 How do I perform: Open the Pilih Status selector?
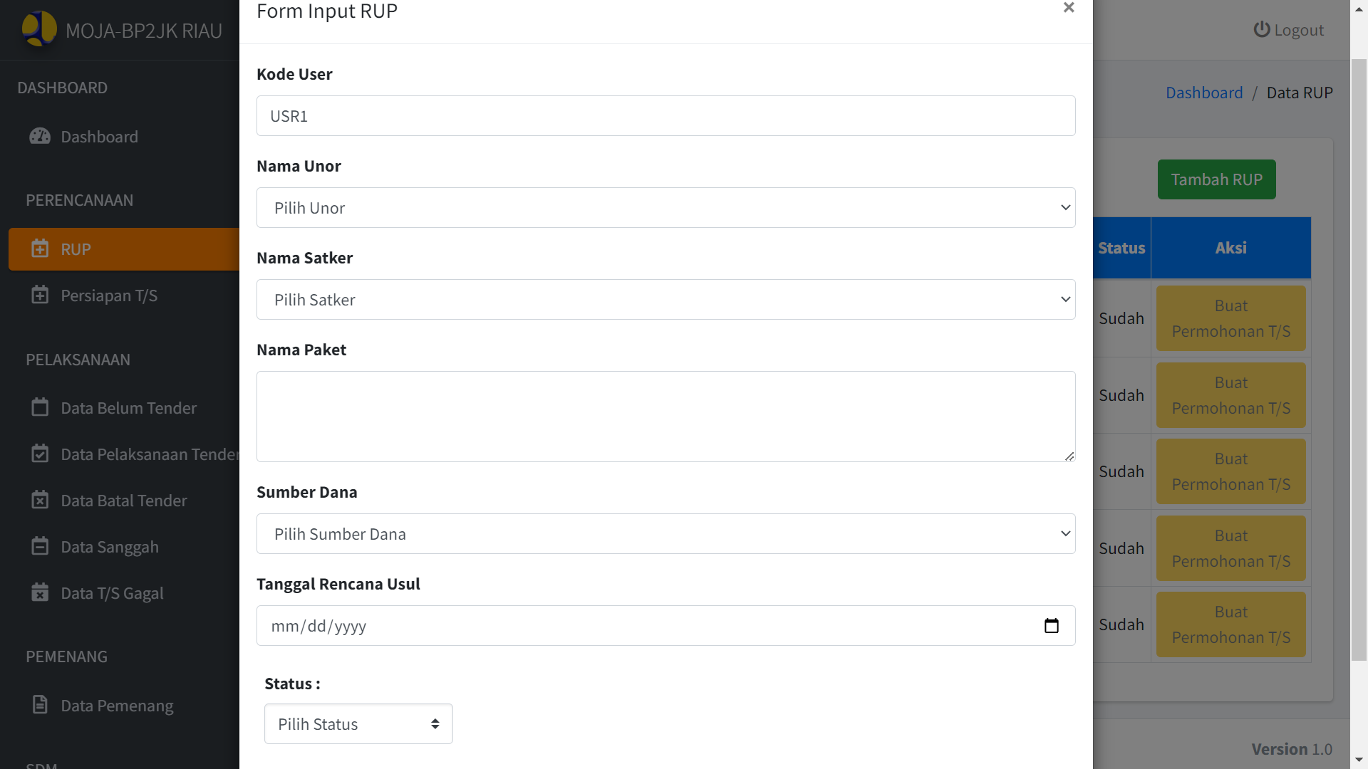[358, 724]
